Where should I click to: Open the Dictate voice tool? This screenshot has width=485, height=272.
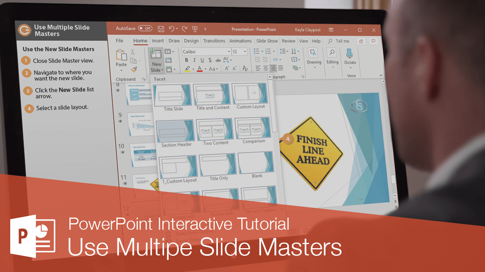350,60
